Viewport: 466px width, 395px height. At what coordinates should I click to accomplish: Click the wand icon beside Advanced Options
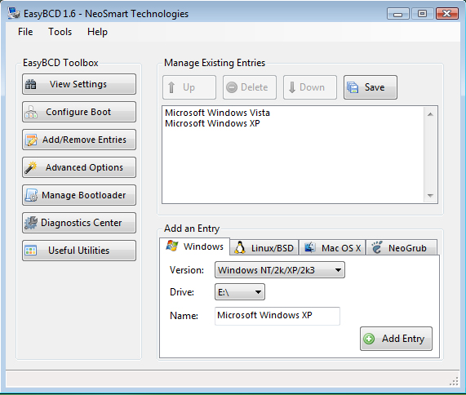[x=31, y=167]
